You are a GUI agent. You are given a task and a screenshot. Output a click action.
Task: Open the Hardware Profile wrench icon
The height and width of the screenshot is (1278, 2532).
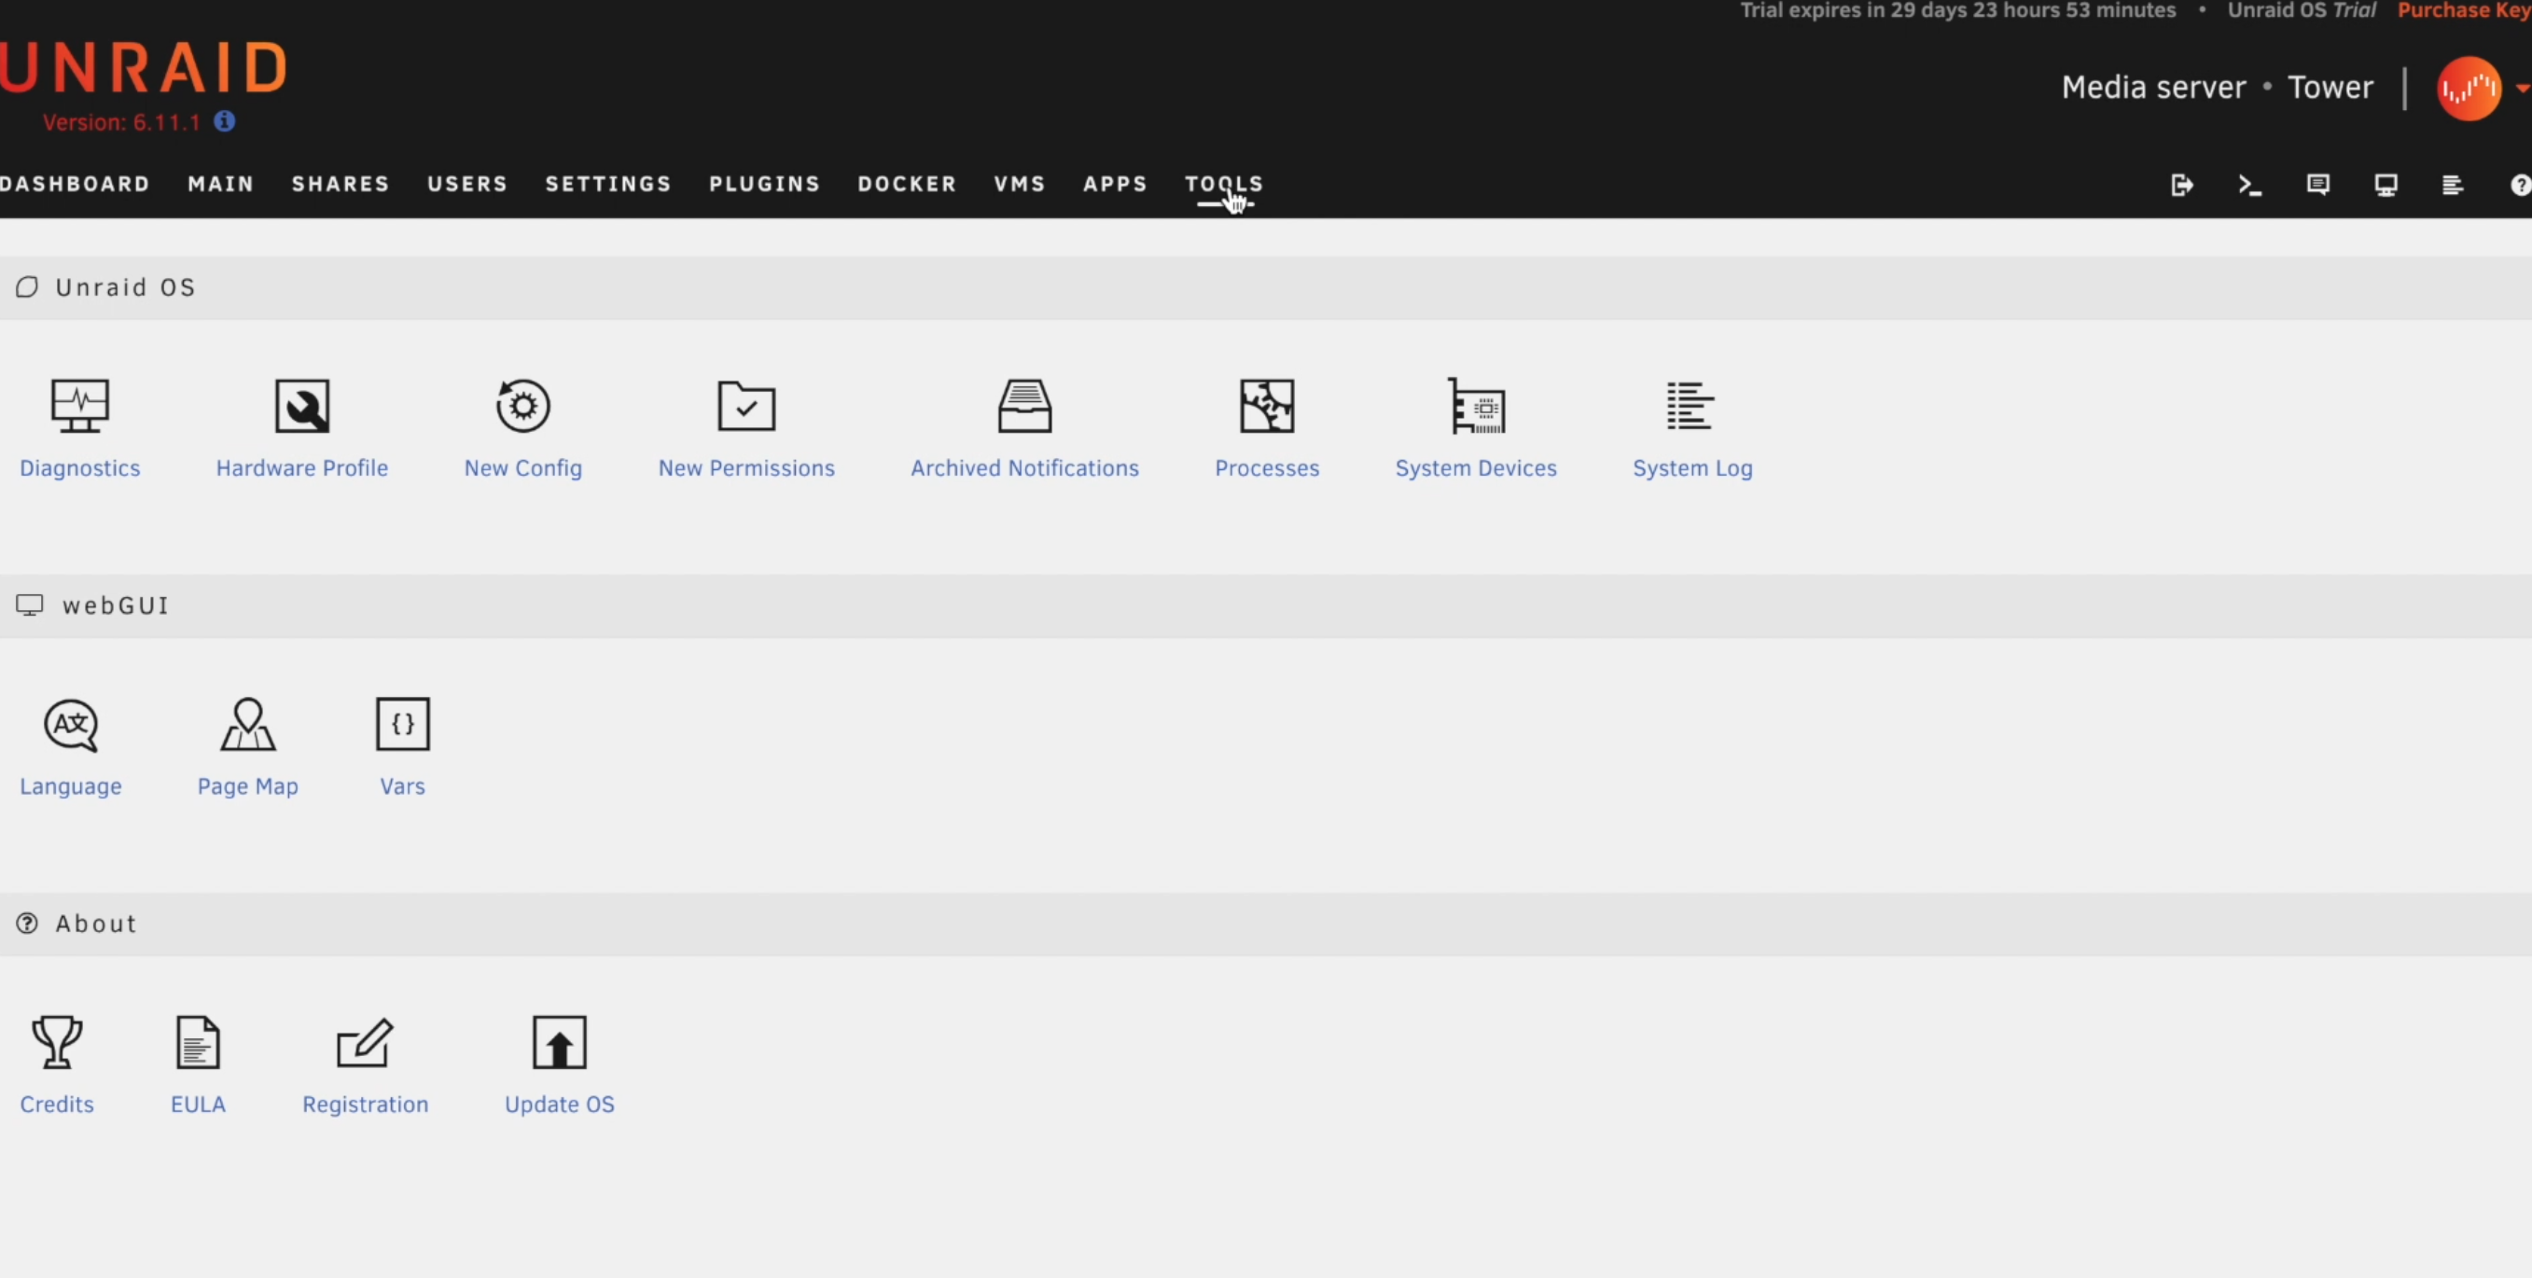click(x=301, y=406)
